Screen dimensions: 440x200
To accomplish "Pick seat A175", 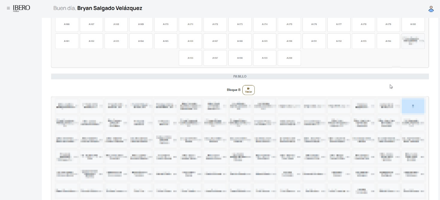I will coord(289,24).
